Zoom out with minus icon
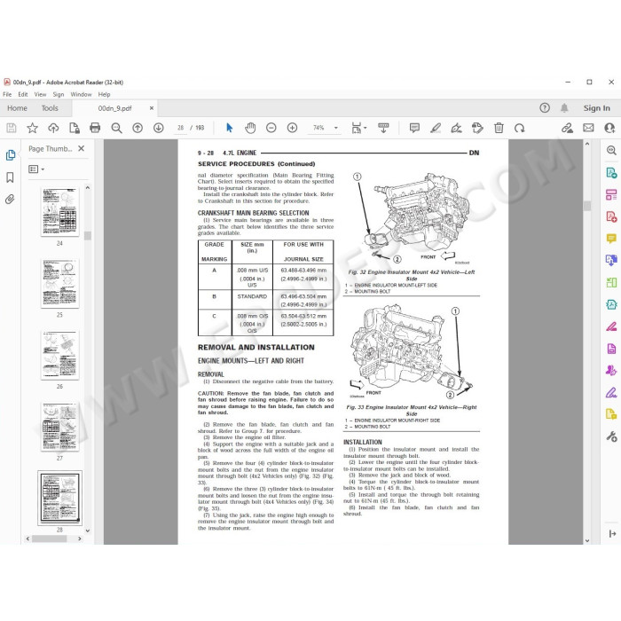 tap(271, 128)
